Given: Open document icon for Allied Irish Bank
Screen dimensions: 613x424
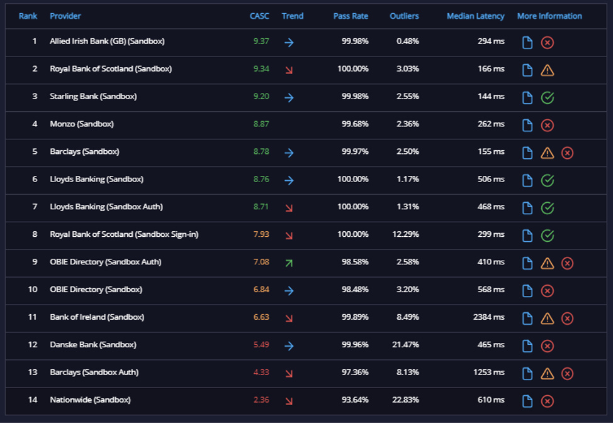Looking at the screenshot, I should 527,42.
